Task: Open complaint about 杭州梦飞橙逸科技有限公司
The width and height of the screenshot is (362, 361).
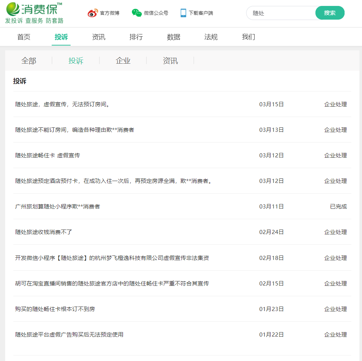Action: 112,258
